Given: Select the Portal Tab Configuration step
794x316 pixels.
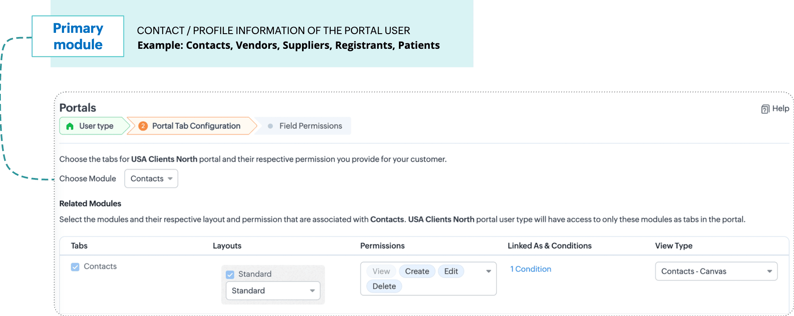Looking at the screenshot, I should click(192, 126).
